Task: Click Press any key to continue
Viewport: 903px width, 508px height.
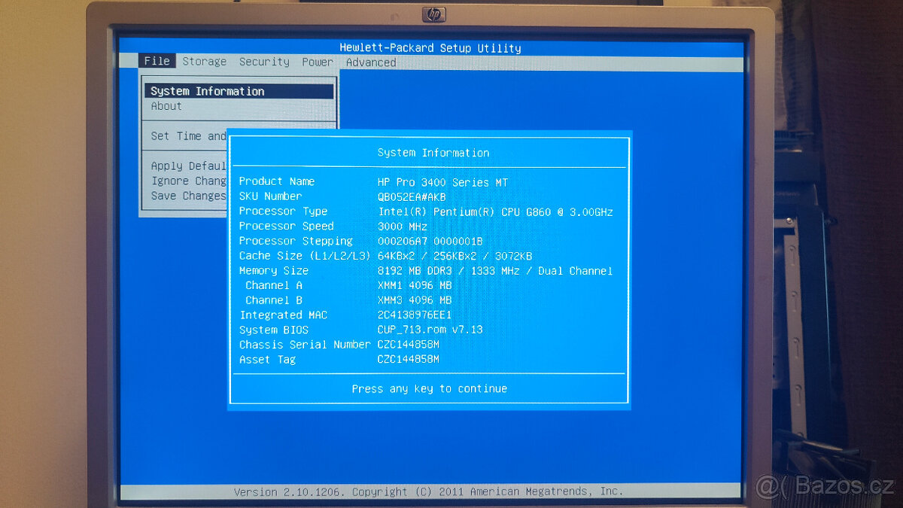Action: click(429, 388)
